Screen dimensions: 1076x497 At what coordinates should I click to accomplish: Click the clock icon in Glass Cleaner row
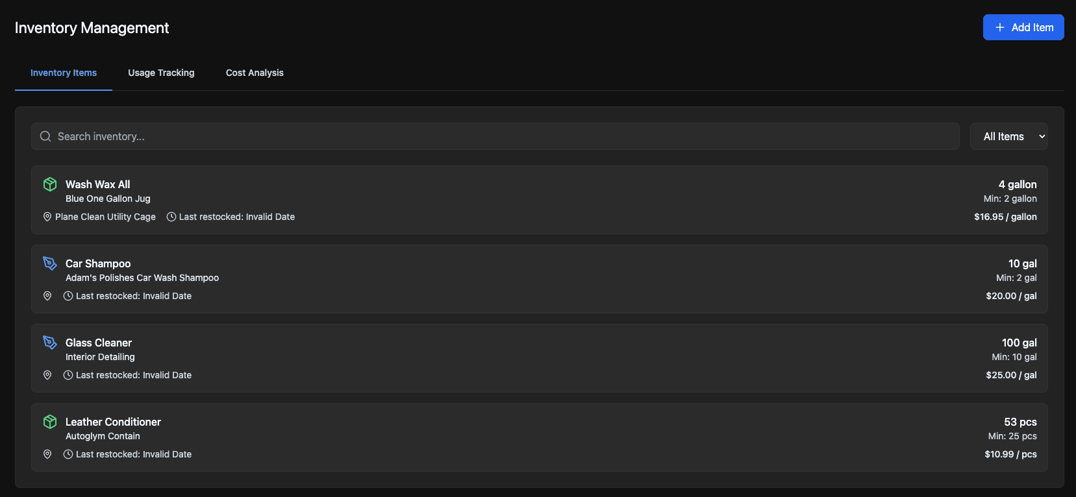[68, 375]
